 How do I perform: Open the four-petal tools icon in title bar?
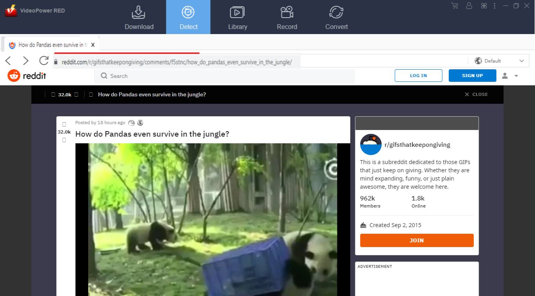tap(484, 6)
